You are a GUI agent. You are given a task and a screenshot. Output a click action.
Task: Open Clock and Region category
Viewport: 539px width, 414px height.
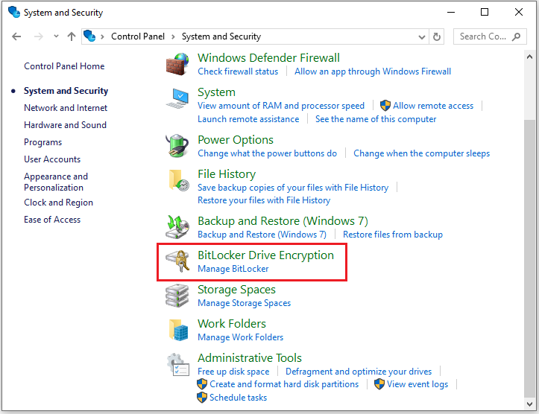click(x=58, y=203)
